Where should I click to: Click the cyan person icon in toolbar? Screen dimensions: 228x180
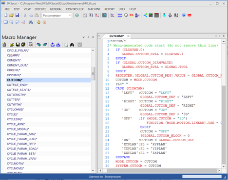click(x=164, y=15)
